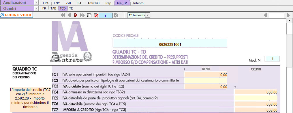Click the TC2 IVA dovuta debit field

click(x=206, y=81)
